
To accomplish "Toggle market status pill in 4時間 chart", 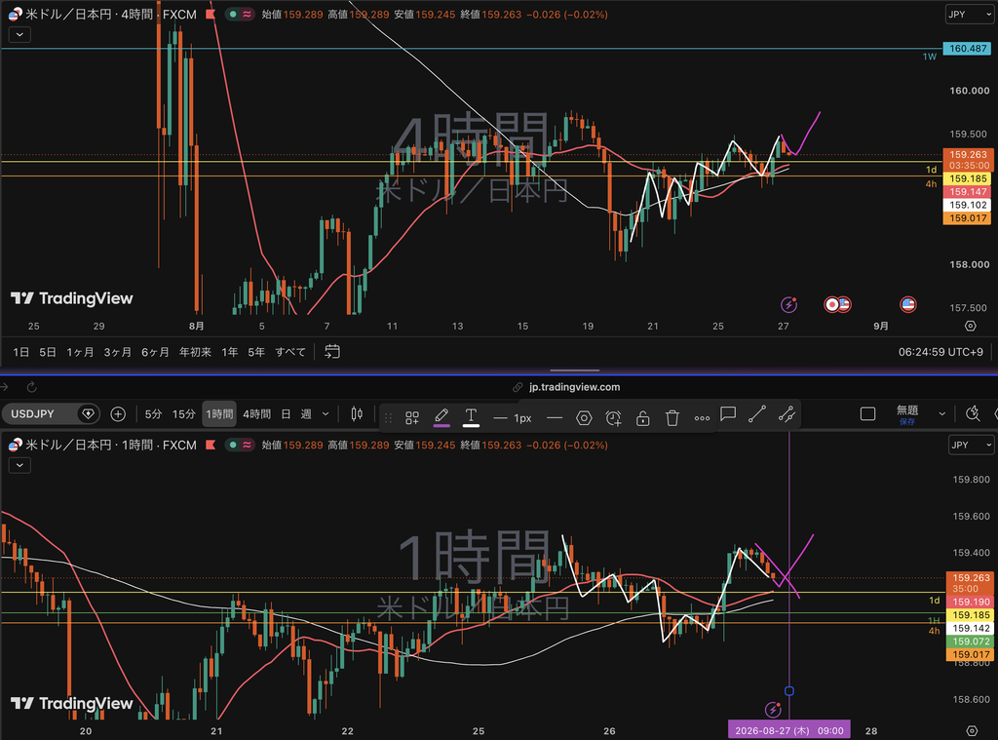I will (x=240, y=14).
